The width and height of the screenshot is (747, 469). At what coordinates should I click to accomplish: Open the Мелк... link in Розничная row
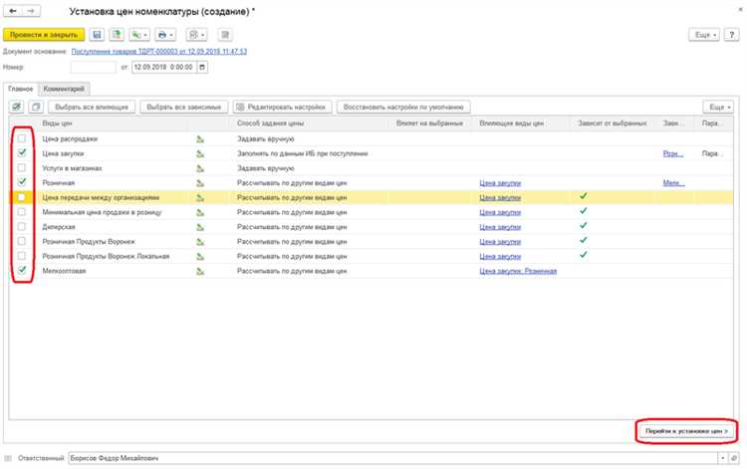click(x=673, y=183)
